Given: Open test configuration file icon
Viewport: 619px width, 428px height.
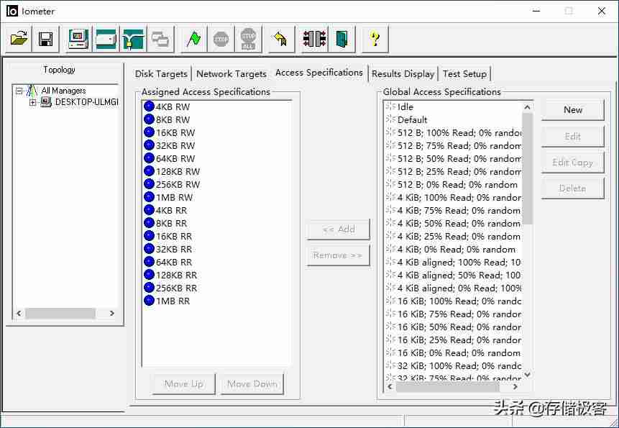Looking at the screenshot, I should tap(19, 39).
